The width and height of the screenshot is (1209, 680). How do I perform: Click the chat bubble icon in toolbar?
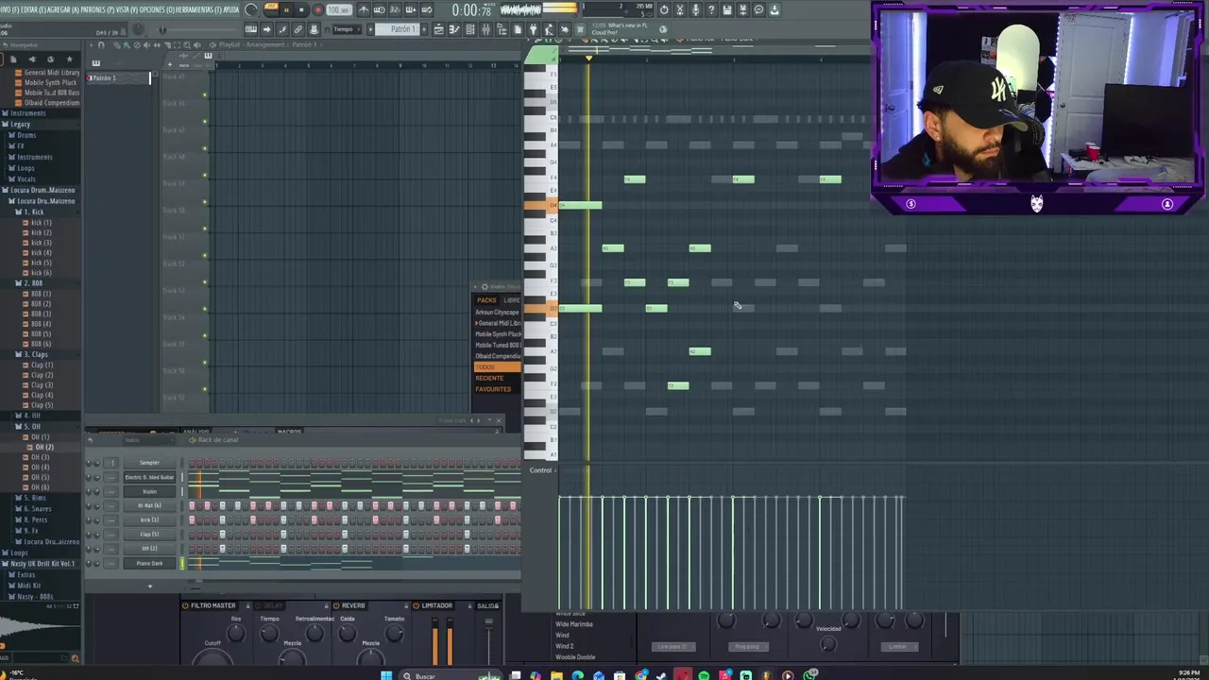pos(758,9)
